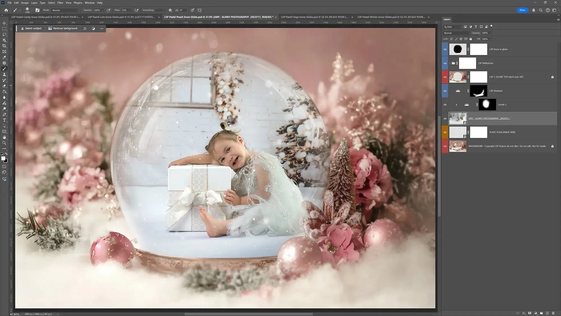Image resolution: width=561 pixels, height=316 pixels.
Task: Select the Object Selection tool
Action: (x=4, y=40)
